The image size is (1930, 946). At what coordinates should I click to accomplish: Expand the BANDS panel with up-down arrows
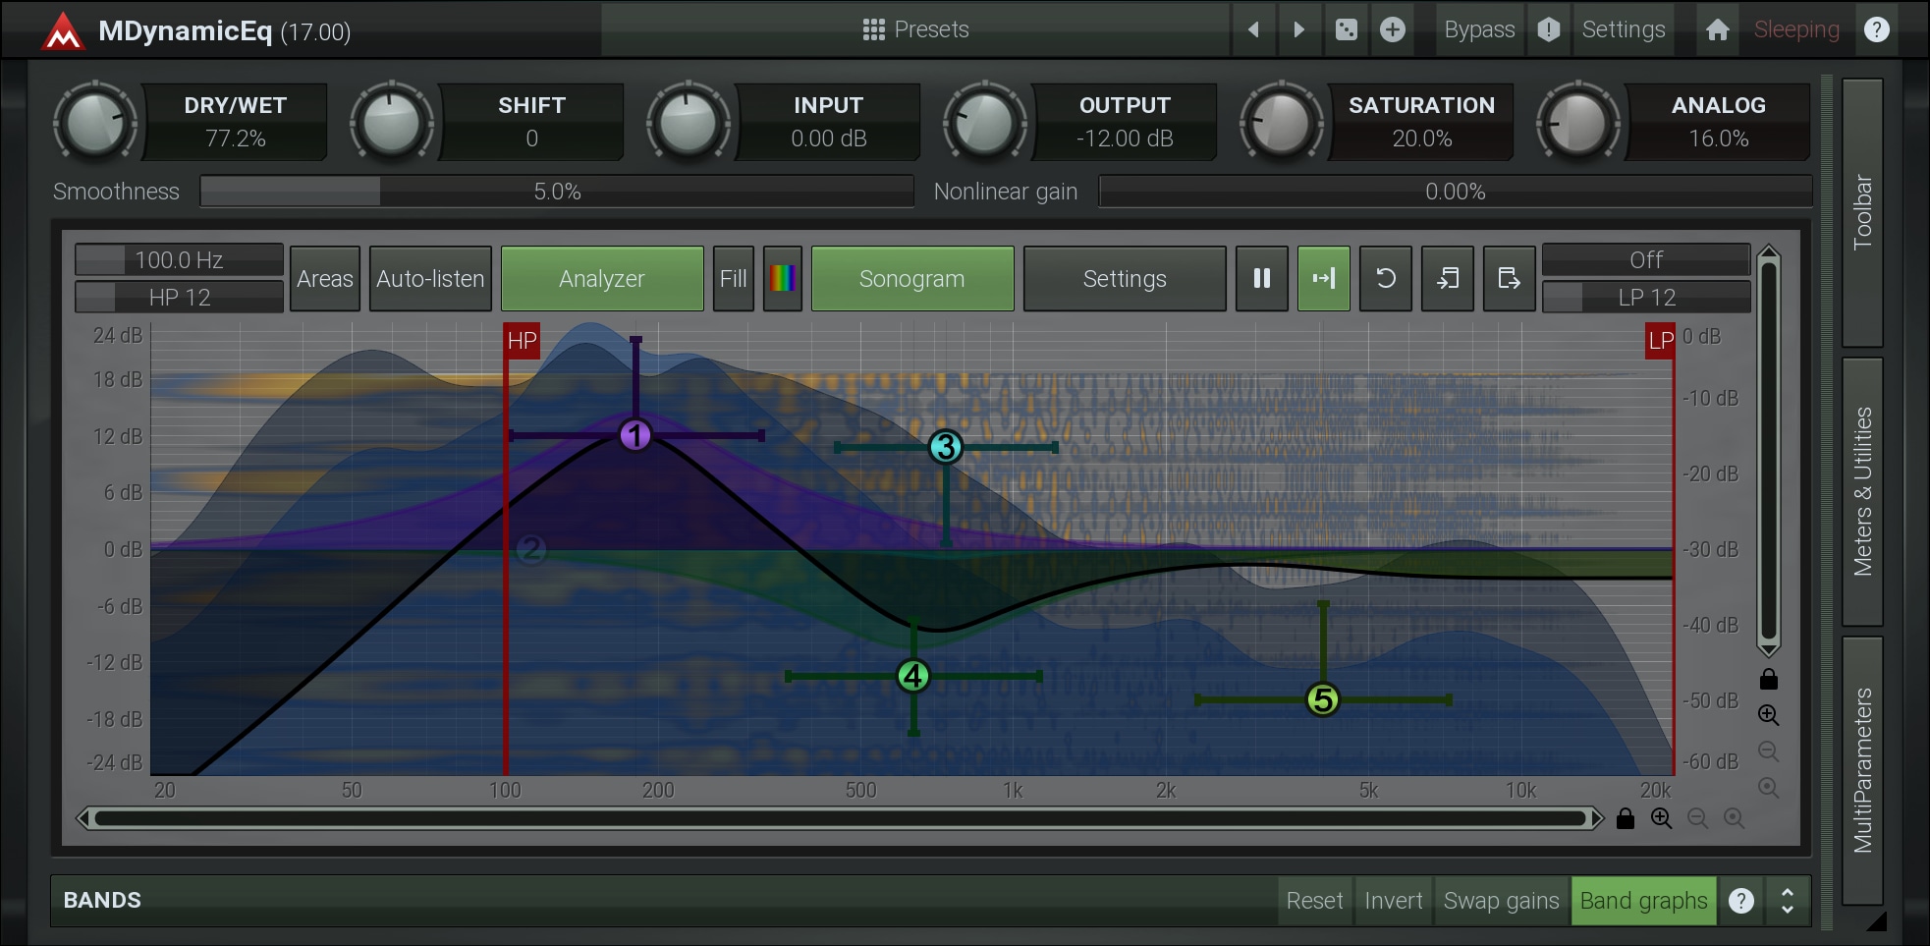(x=1787, y=901)
